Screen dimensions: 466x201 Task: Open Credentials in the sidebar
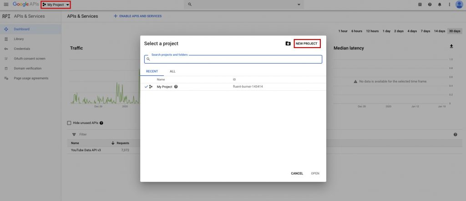point(22,49)
